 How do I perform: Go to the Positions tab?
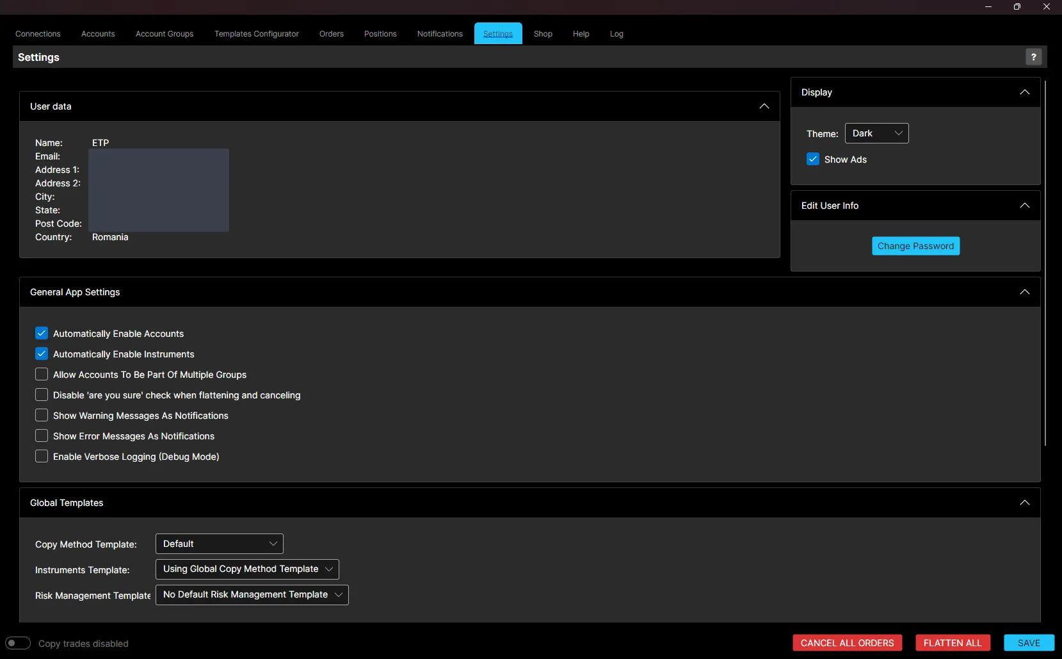(380, 34)
